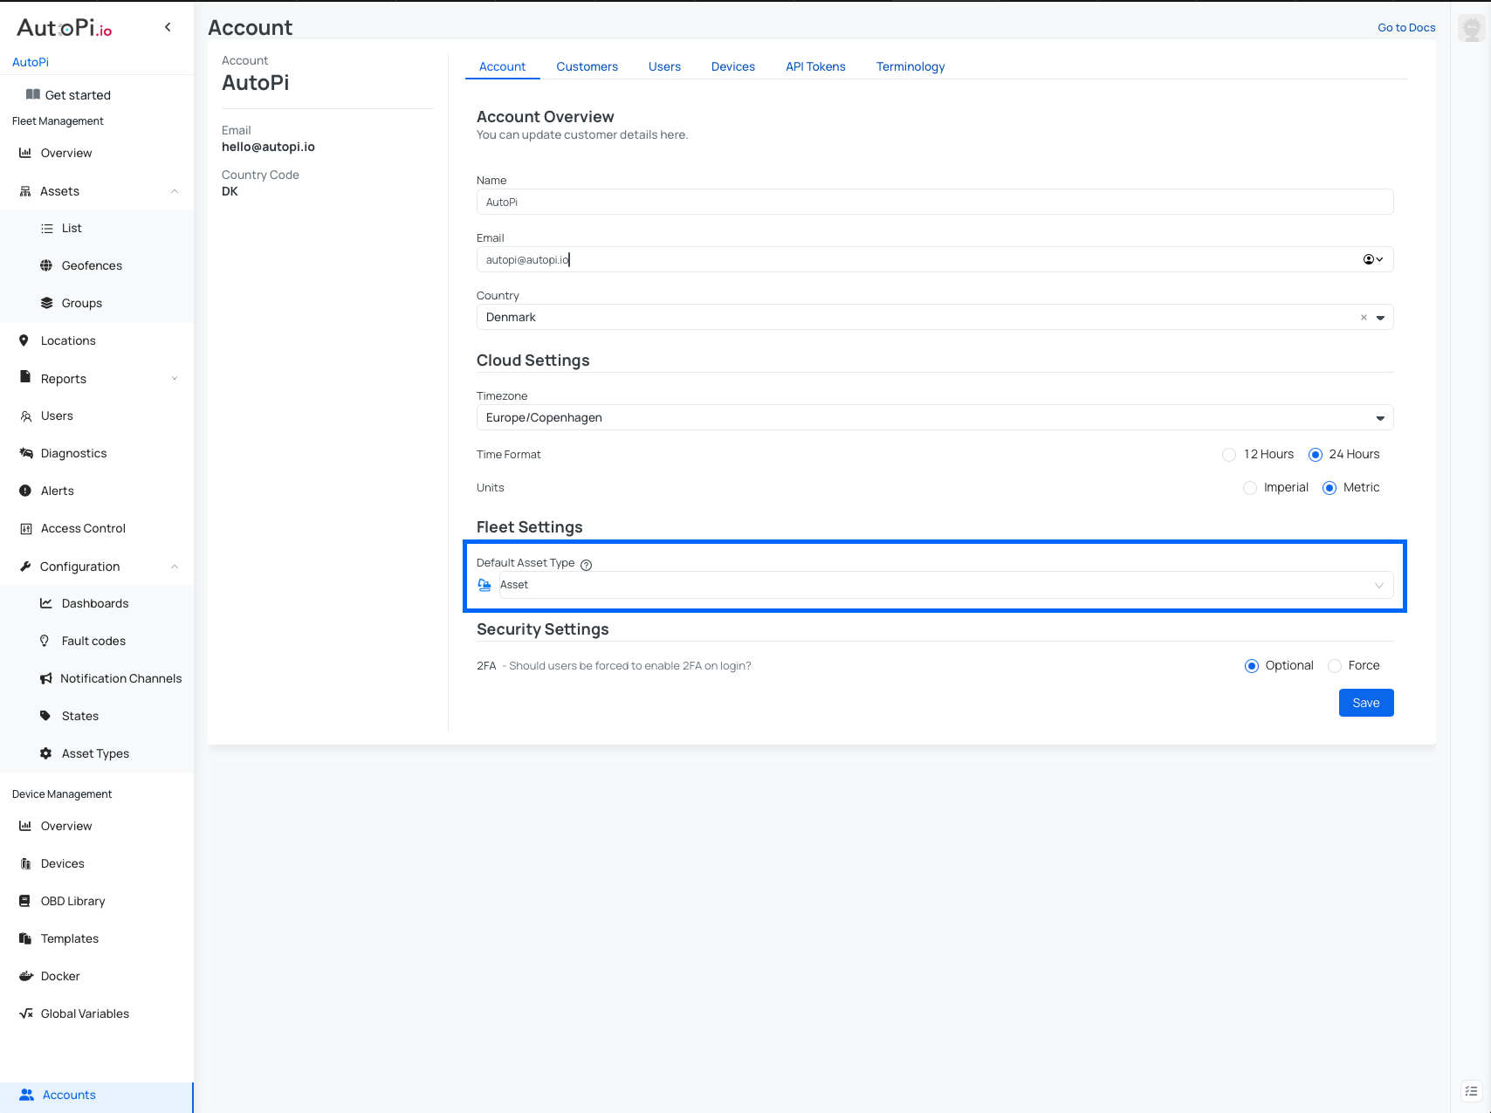This screenshot has width=1491, height=1113.
Task: Open the email field autofill dropdown
Action: tap(1373, 259)
